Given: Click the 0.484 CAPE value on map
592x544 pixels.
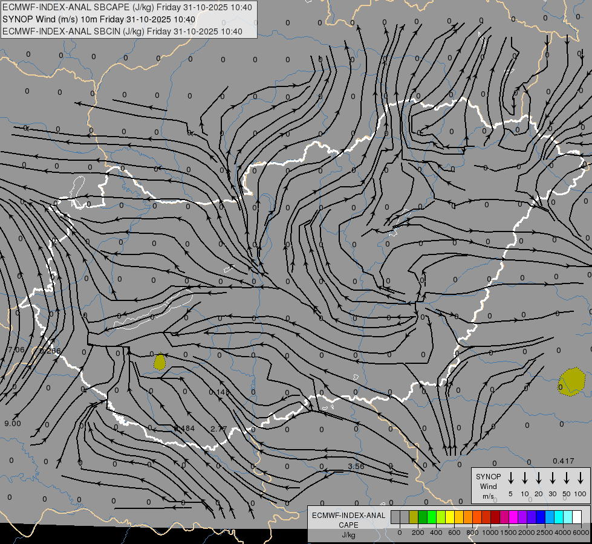Looking at the screenshot, I should click(184, 429).
